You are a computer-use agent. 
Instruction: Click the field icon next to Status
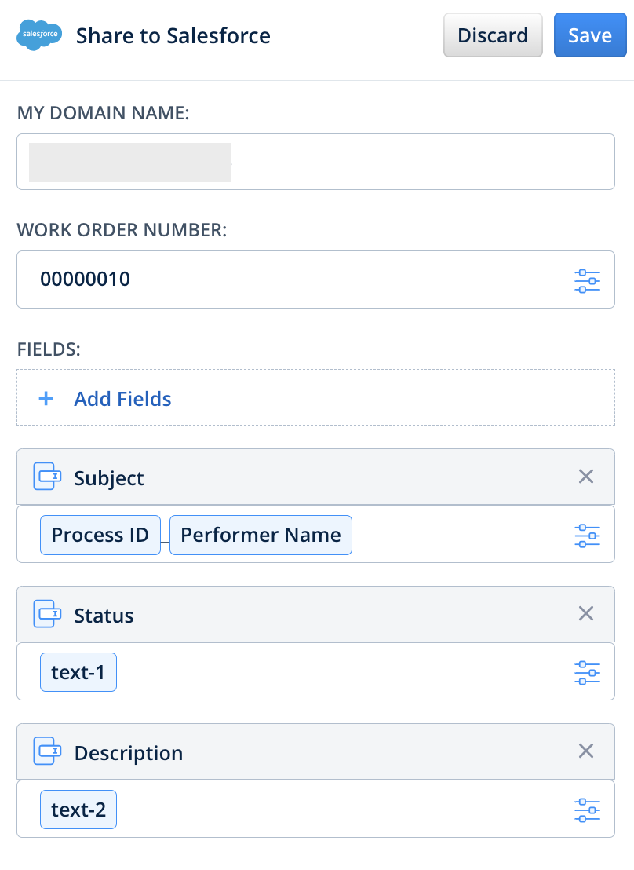tap(46, 614)
